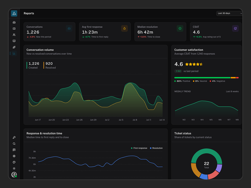Select the Resolved series legend

(x=50, y=65)
